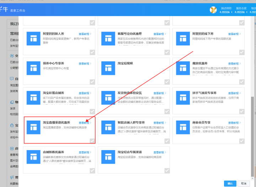Select the 领券中心专享券 card icon

click(33, 68)
